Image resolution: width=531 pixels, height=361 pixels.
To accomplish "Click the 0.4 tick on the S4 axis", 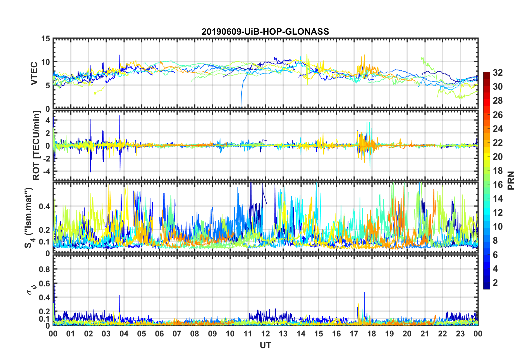I will pos(44,206).
